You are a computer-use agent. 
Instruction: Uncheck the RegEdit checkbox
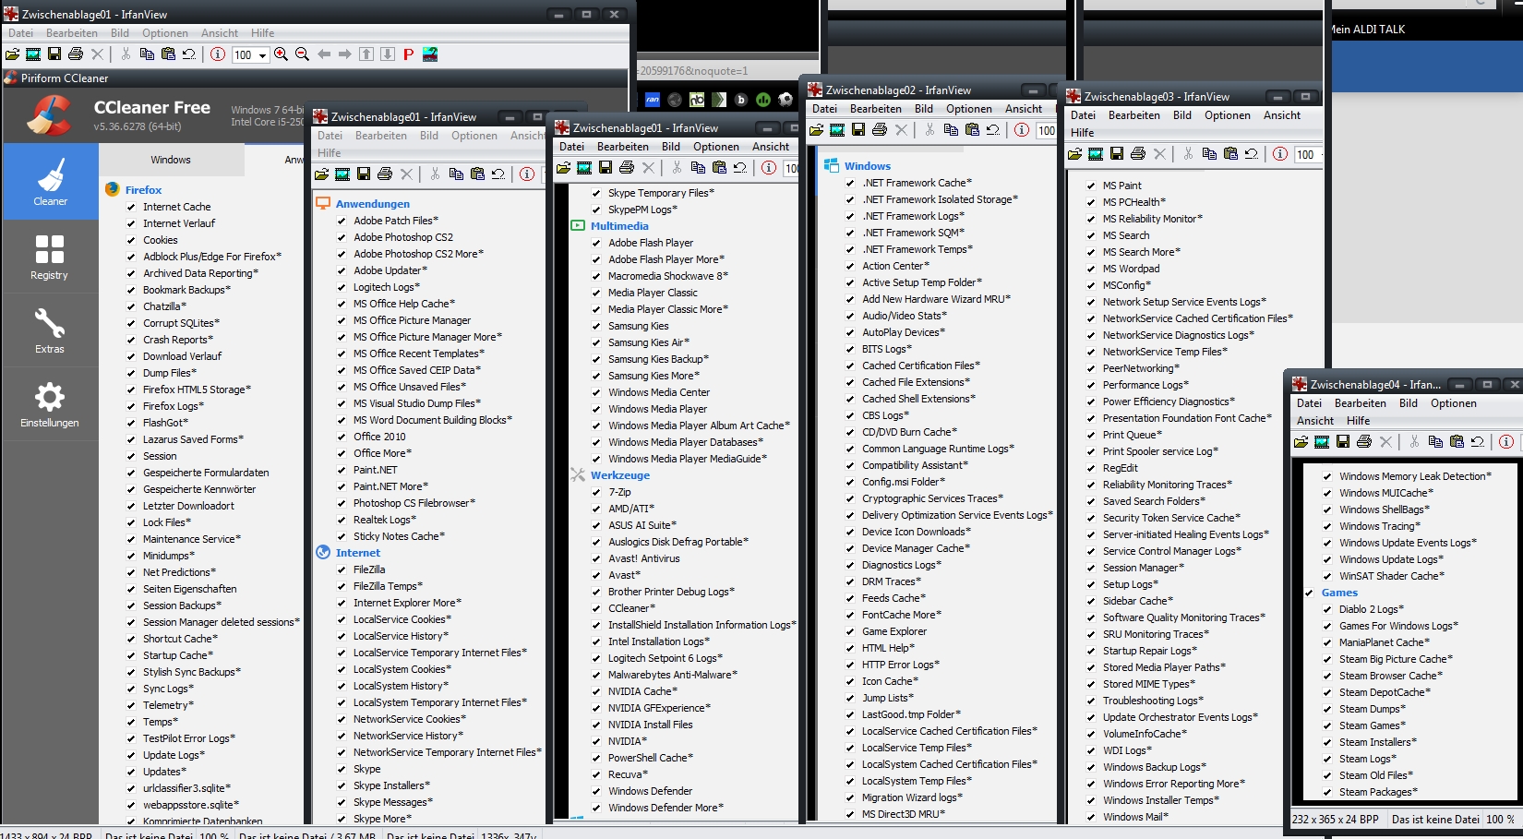click(1091, 468)
